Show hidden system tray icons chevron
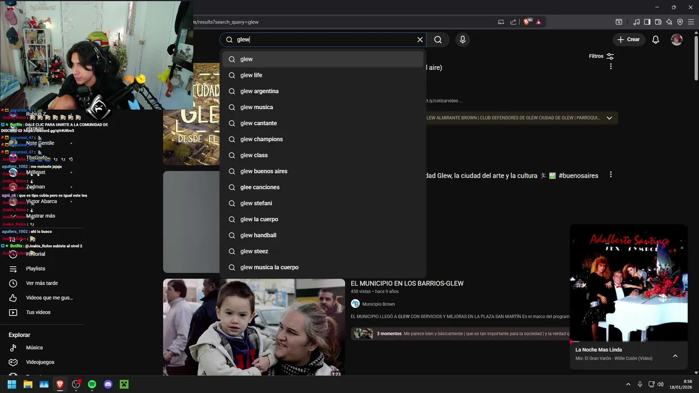The width and height of the screenshot is (699, 393). pyautogui.click(x=628, y=384)
